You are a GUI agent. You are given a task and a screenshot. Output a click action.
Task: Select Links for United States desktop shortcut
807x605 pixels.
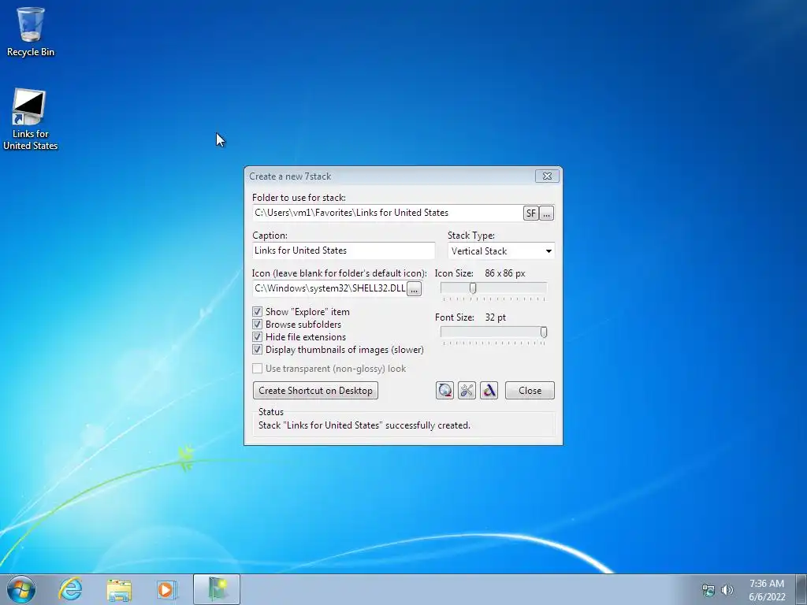(31, 120)
